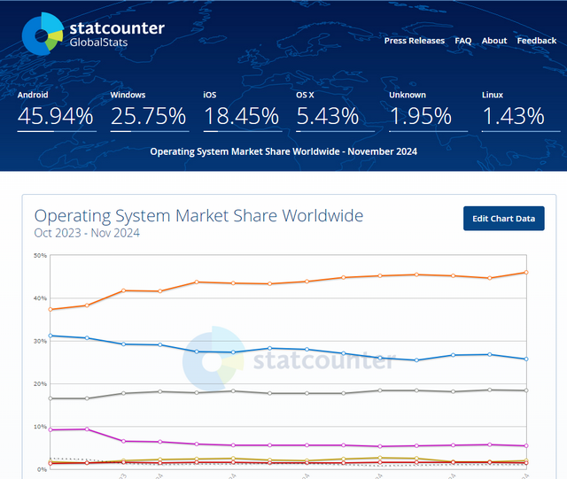Select the Android 45.94% stat
The width and height of the screenshot is (567, 479).
click(57, 111)
